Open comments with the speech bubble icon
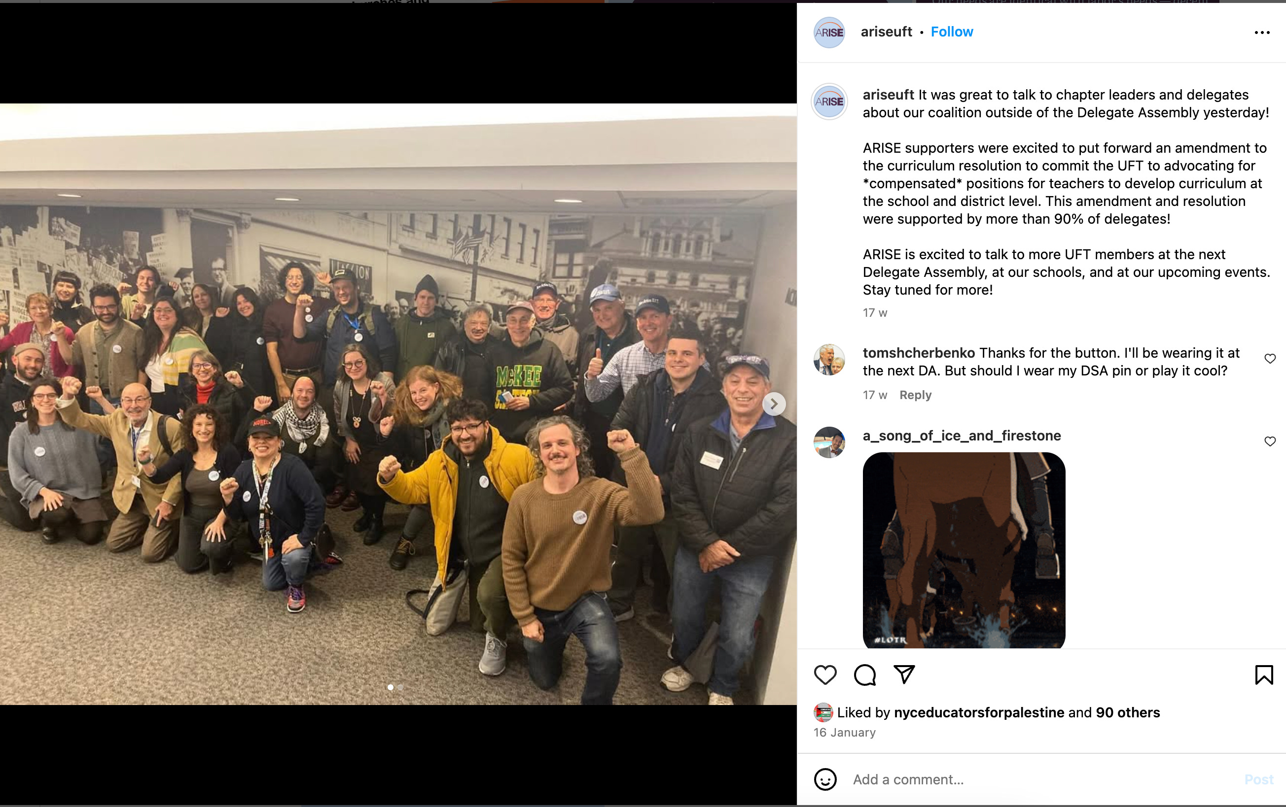This screenshot has width=1286, height=807. [864, 674]
